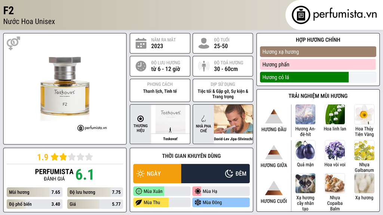Click the last grey rating star

click(x=89, y=157)
